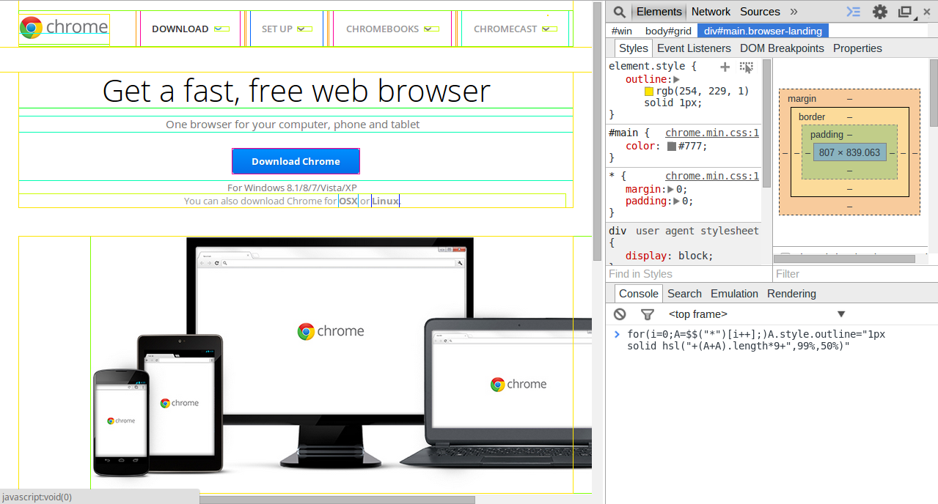Open DevTools settings gear
The height and width of the screenshot is (504, 938).
click(879, 12)
